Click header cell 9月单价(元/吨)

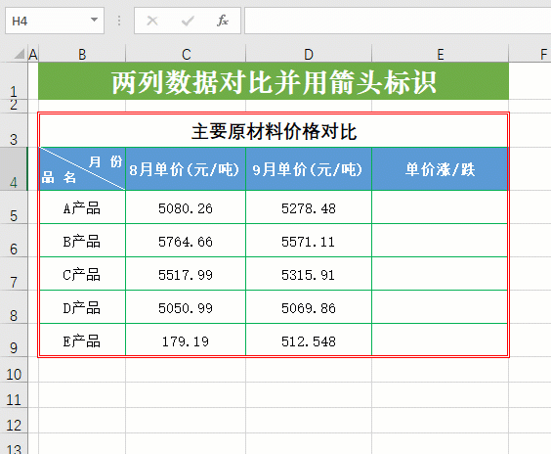pos(309,169)
